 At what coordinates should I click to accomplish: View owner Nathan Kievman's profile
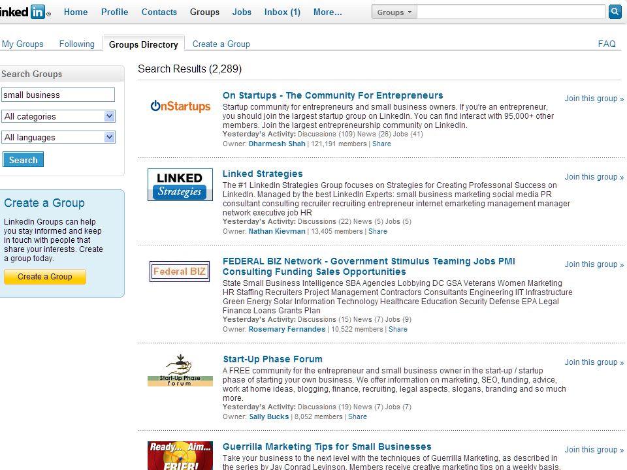277,231
